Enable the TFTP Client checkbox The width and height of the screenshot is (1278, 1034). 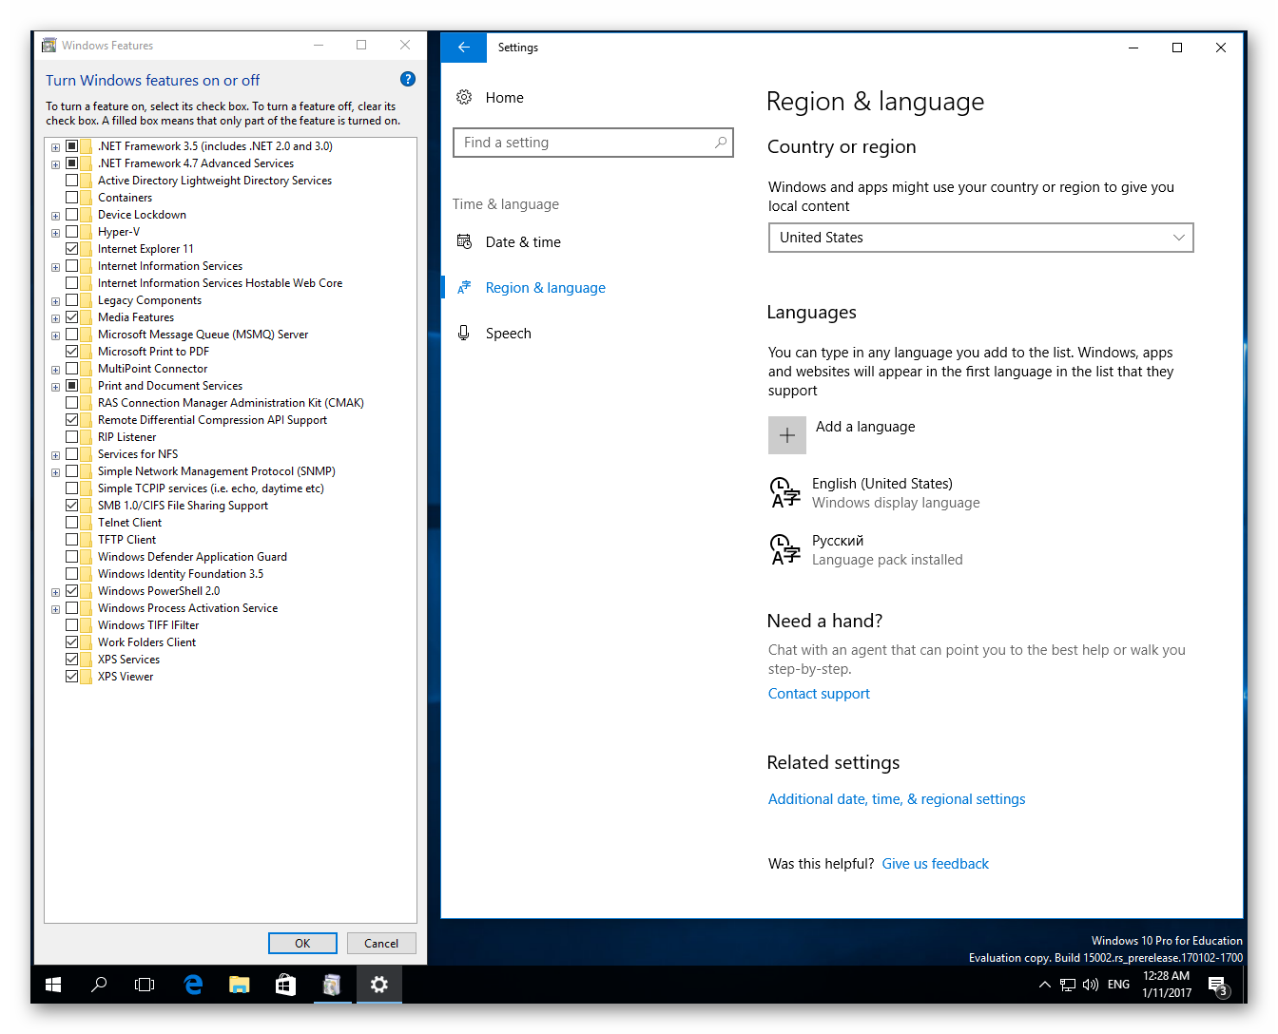click(x=72, y=540)
